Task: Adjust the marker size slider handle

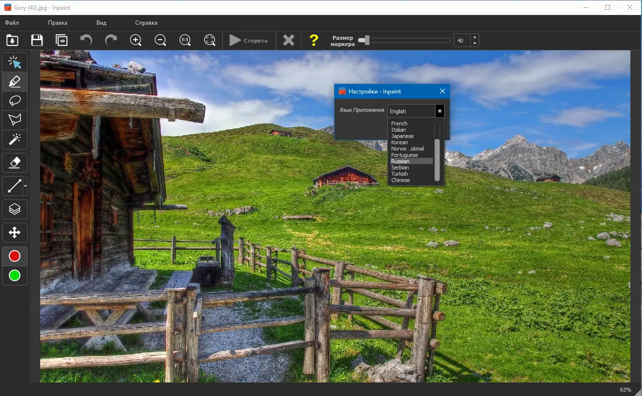Action: (367, 40)
